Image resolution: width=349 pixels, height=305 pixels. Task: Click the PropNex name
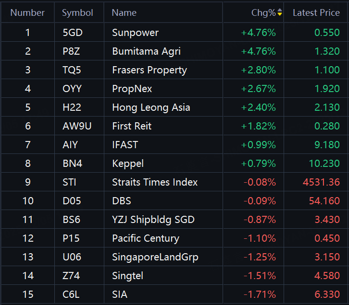click(132, 89)
